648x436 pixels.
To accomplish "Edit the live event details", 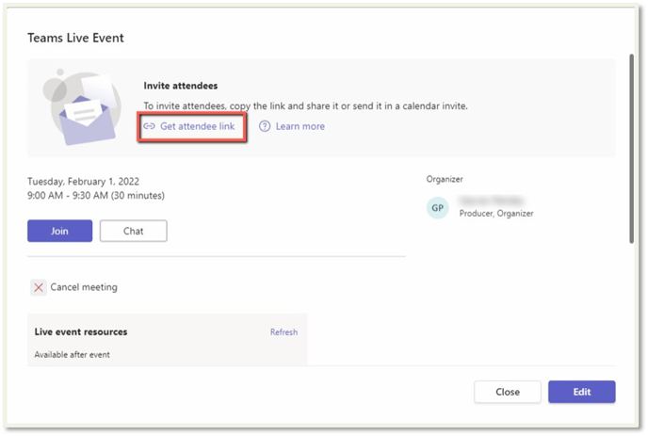I will pyautogui.click(x=581, y=392).
